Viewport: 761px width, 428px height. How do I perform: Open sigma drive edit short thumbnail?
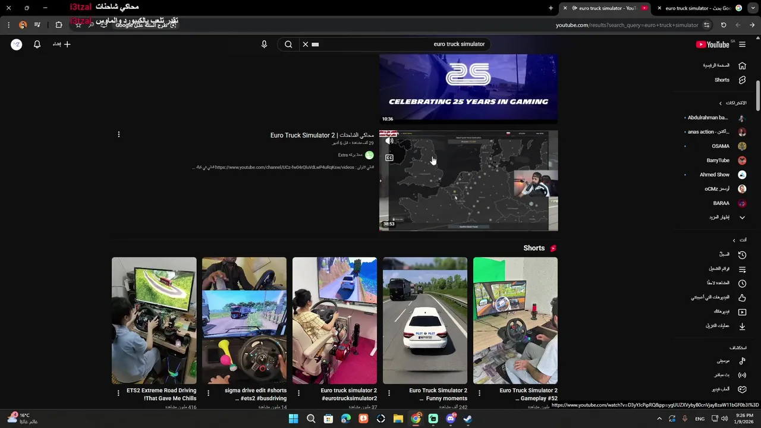(244, 320)
